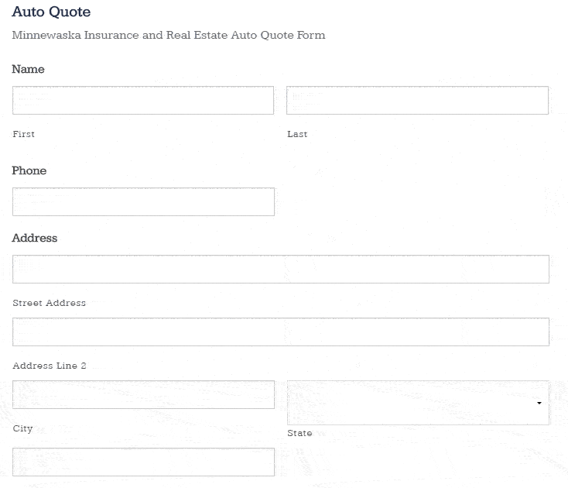Click the 'State' sub-label
The height and width of the screenshot is (488, 568).
[x=299, y=433]
